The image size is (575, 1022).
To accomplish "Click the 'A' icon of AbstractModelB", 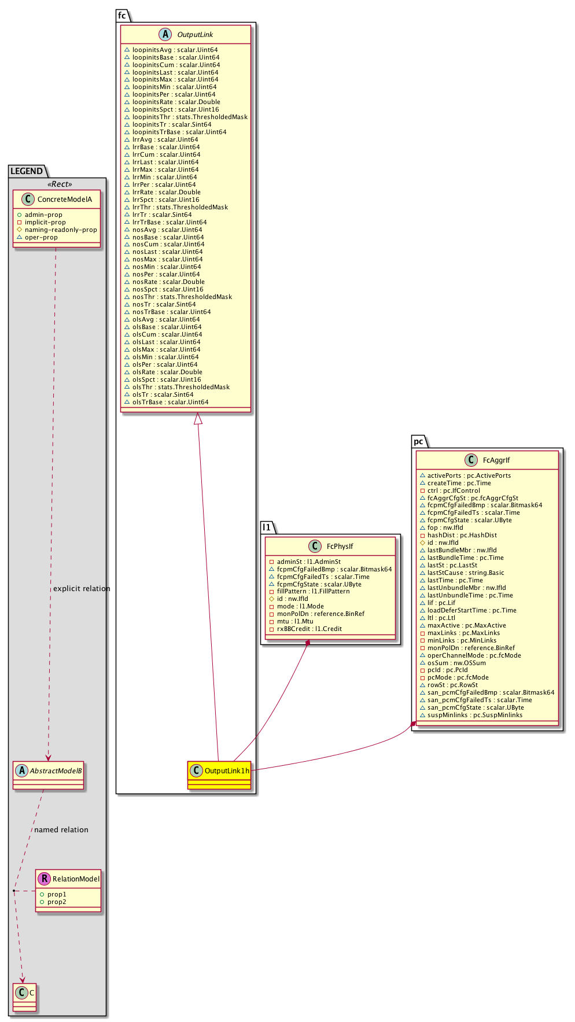I will coord(22,770).
